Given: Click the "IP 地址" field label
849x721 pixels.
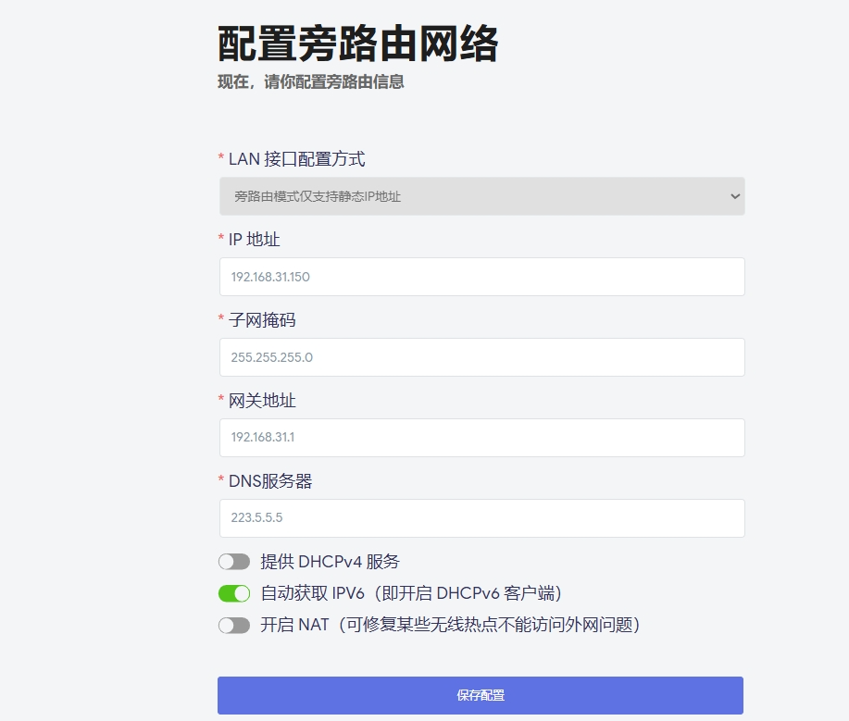Looking at the screenshot, I should tap(254, 240).
